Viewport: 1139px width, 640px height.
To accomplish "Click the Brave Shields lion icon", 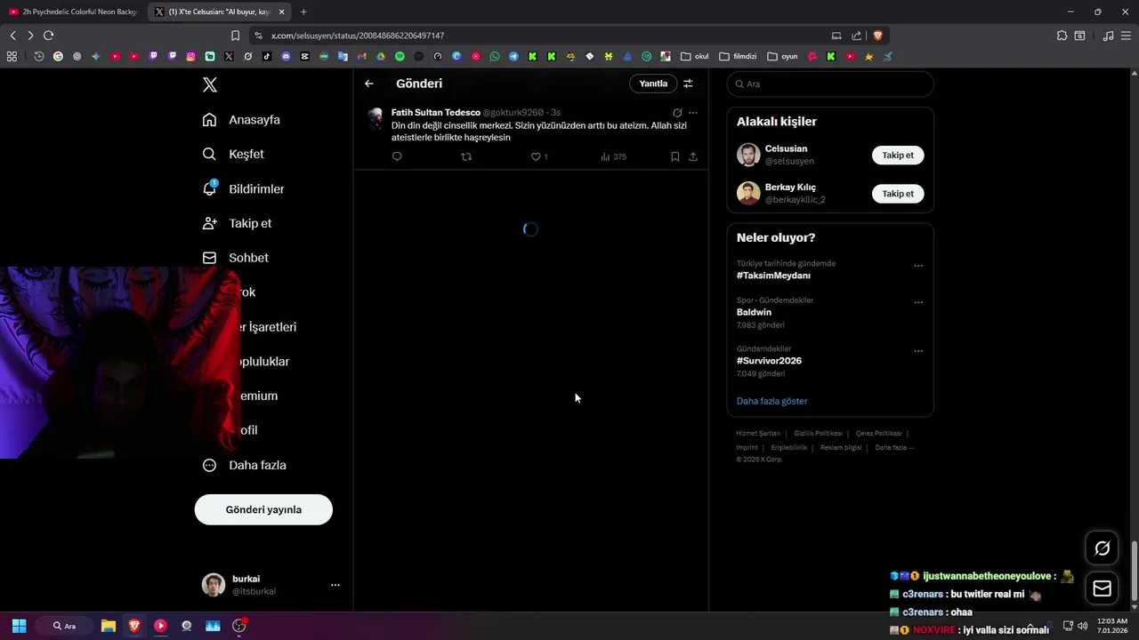I will (878, 36).
